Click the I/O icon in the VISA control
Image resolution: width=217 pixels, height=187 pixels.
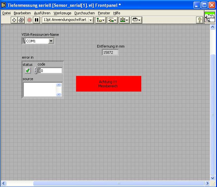pyautogui.click(x=24, y=41)
